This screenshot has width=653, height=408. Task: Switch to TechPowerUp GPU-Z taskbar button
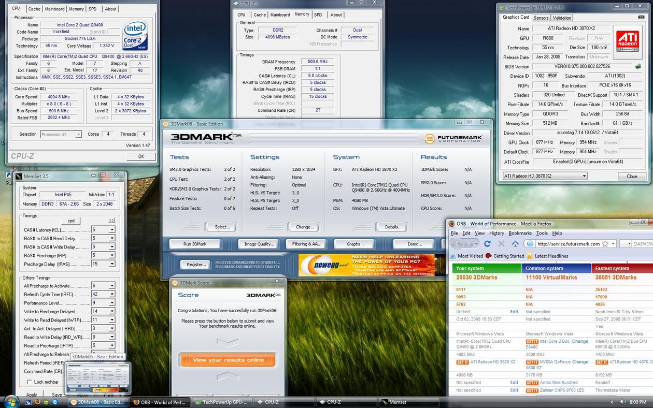coord(223,402)
